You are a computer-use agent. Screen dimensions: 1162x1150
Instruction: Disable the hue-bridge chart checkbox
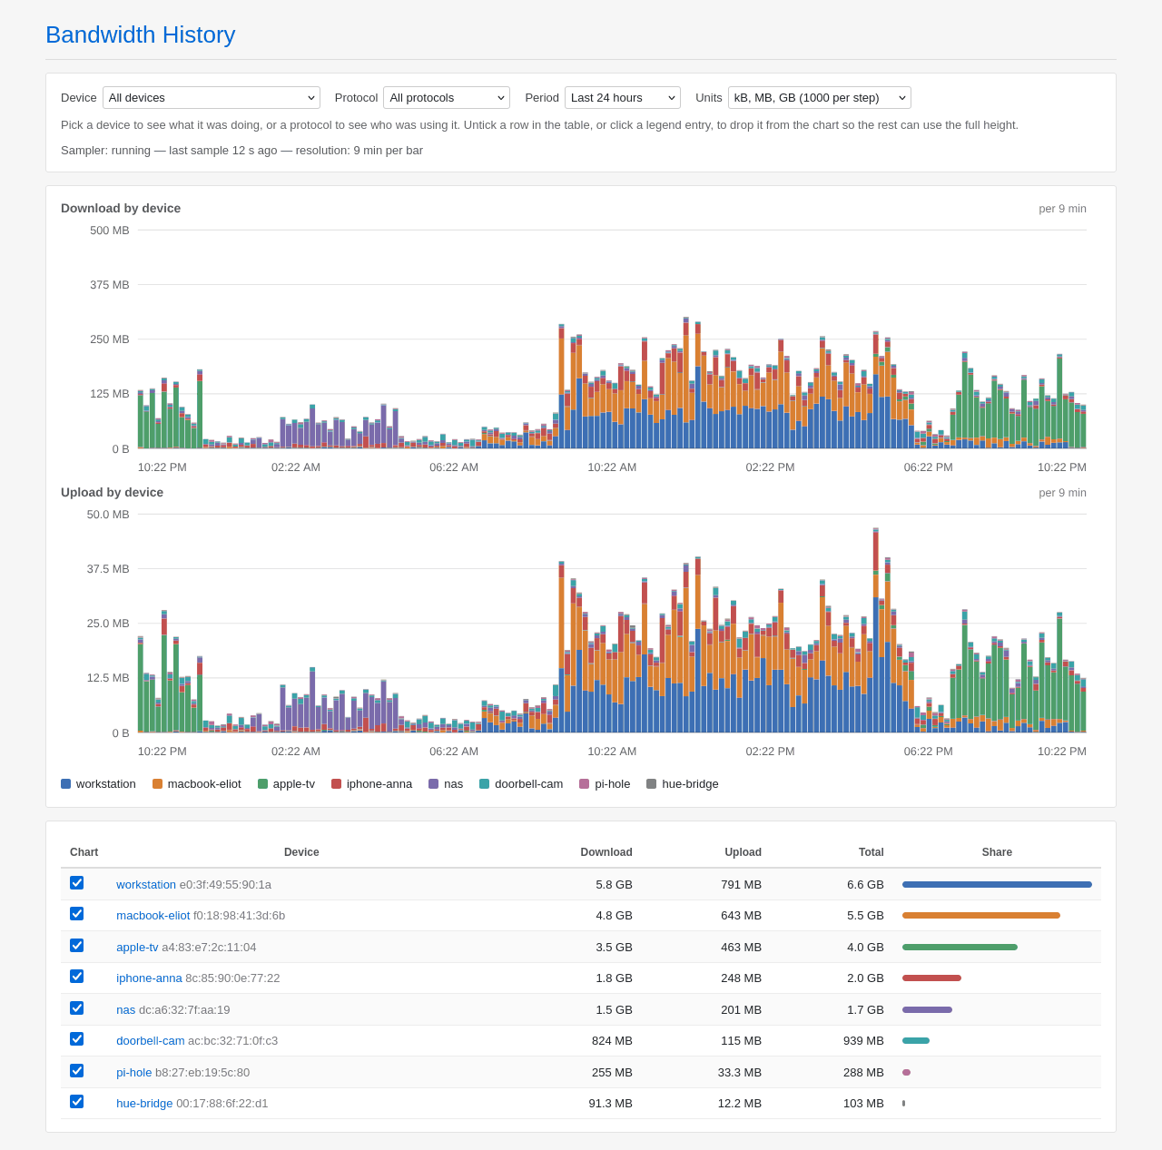point(77,1102)
